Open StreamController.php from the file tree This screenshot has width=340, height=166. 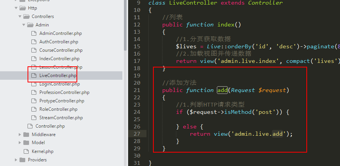point(61,118)
